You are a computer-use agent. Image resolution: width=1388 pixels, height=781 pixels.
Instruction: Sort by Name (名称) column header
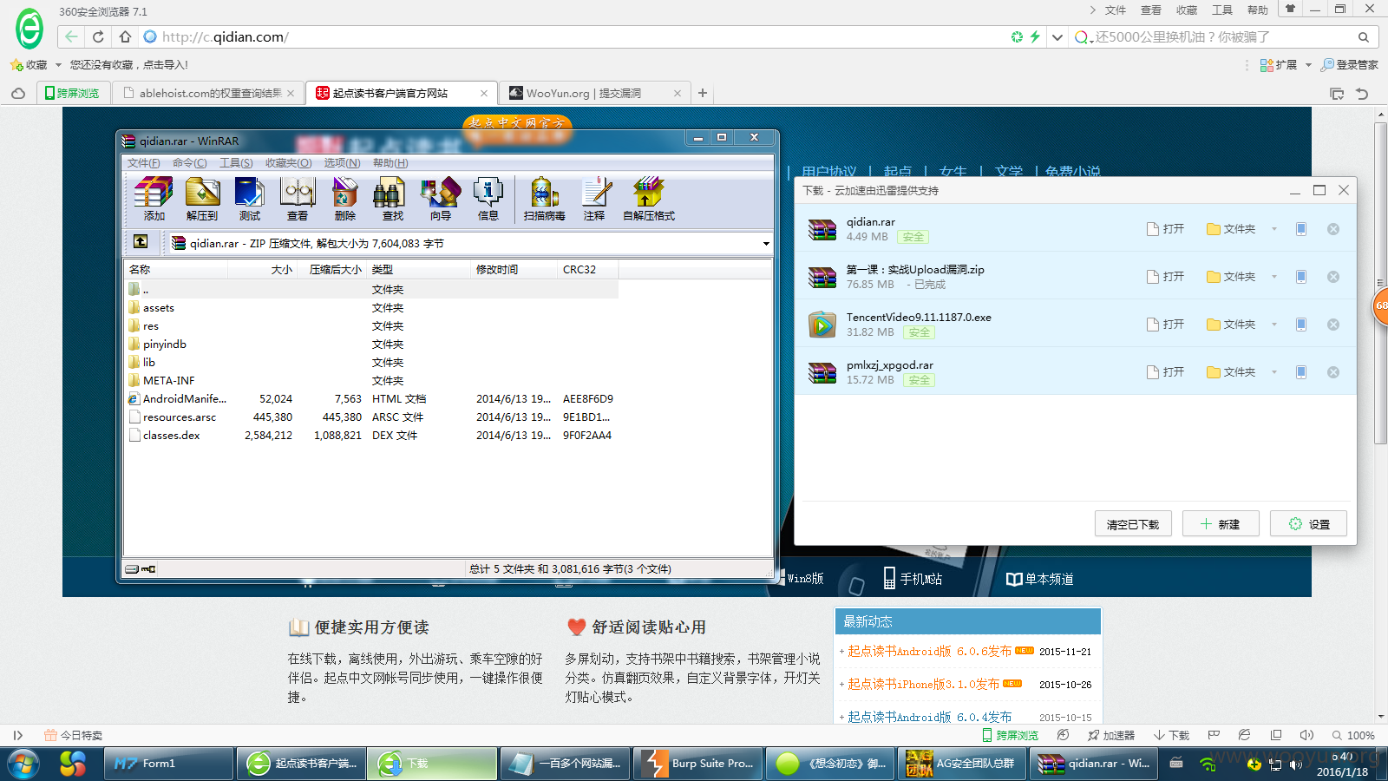click(x=176, y=270)
